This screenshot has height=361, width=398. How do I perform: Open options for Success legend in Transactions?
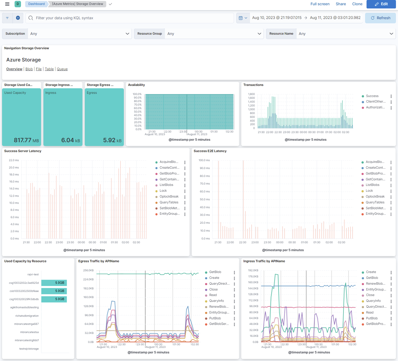(x=391, y=96)
